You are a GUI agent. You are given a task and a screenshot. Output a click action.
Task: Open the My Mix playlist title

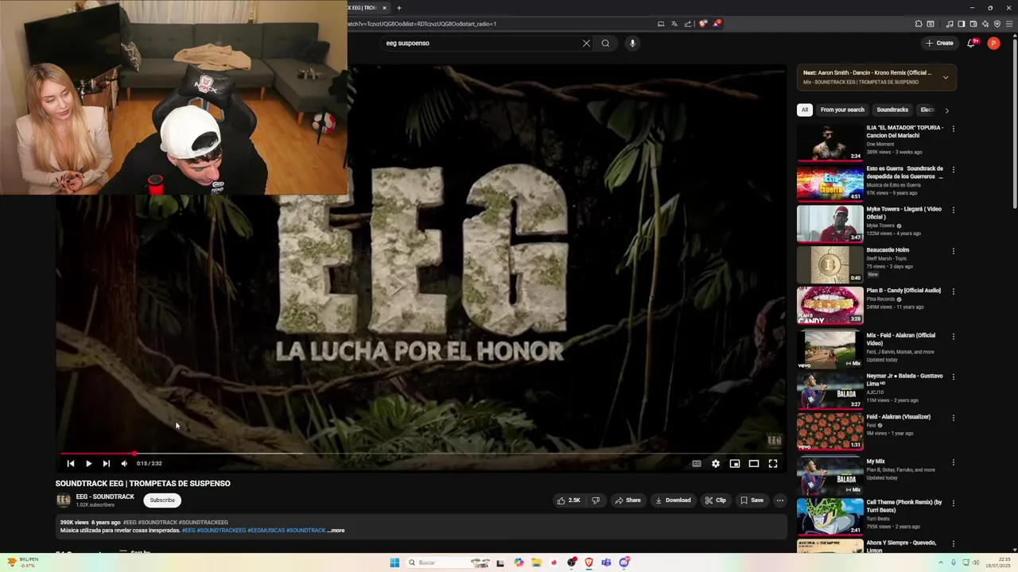(876, 462)
